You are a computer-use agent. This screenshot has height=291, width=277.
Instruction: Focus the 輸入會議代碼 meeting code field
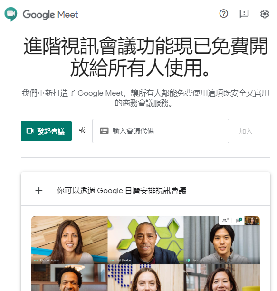pyautogui.click(x=161, y=131)
